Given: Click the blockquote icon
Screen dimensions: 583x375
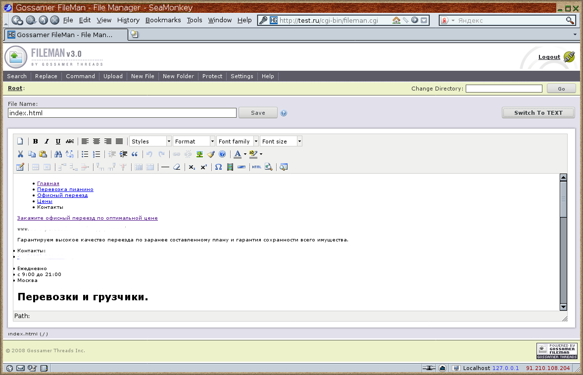Looking at the screenshot, I should (135, 154).
